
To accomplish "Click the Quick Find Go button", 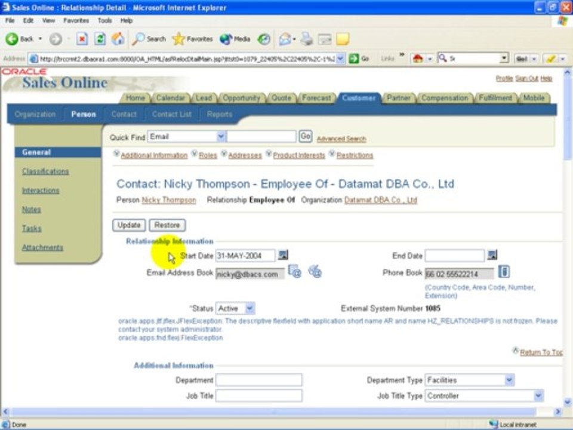I will tap(306, 136).
